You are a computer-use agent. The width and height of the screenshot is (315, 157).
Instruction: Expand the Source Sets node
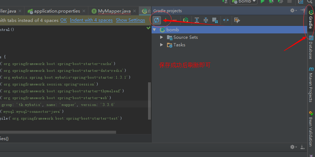(162, 37)
